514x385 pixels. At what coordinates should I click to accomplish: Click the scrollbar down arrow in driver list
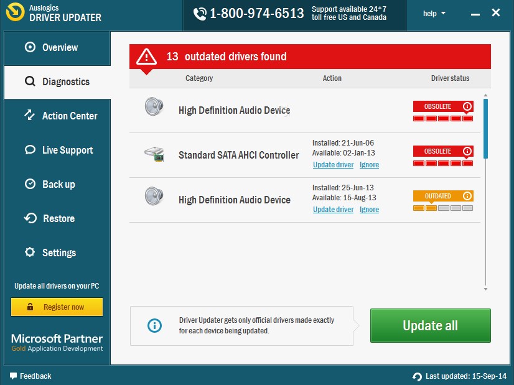pos(485,289)
